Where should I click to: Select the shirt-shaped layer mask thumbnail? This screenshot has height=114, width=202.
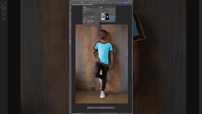tap(107, 18)
